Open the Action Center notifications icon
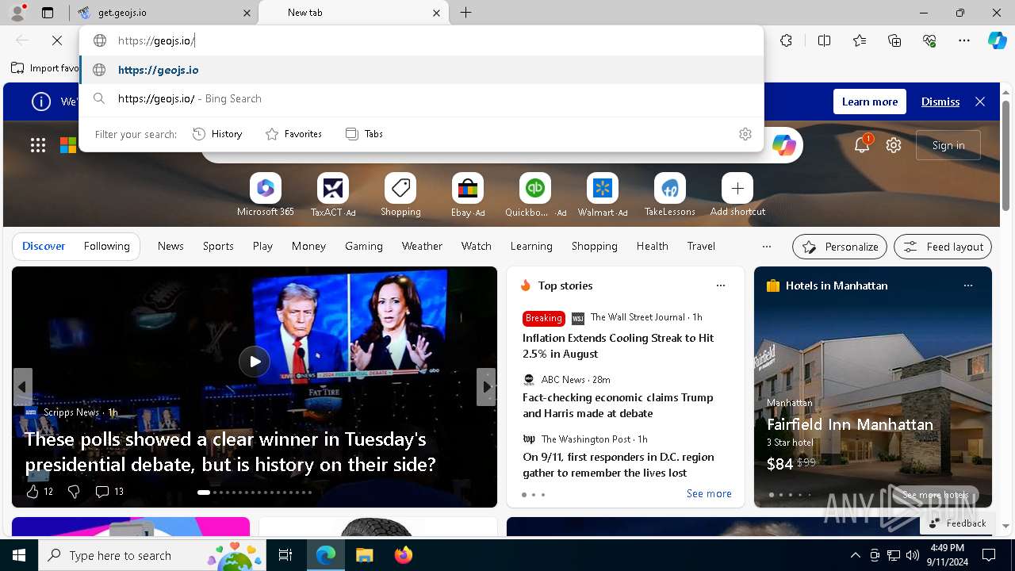 click(x=989, y=555)
